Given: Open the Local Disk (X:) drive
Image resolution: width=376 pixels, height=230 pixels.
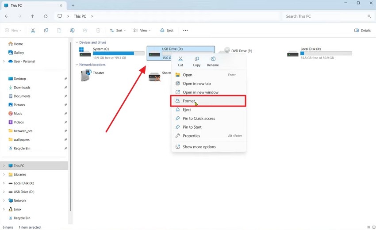Looking at the screenshot, I should click(319, 53).
